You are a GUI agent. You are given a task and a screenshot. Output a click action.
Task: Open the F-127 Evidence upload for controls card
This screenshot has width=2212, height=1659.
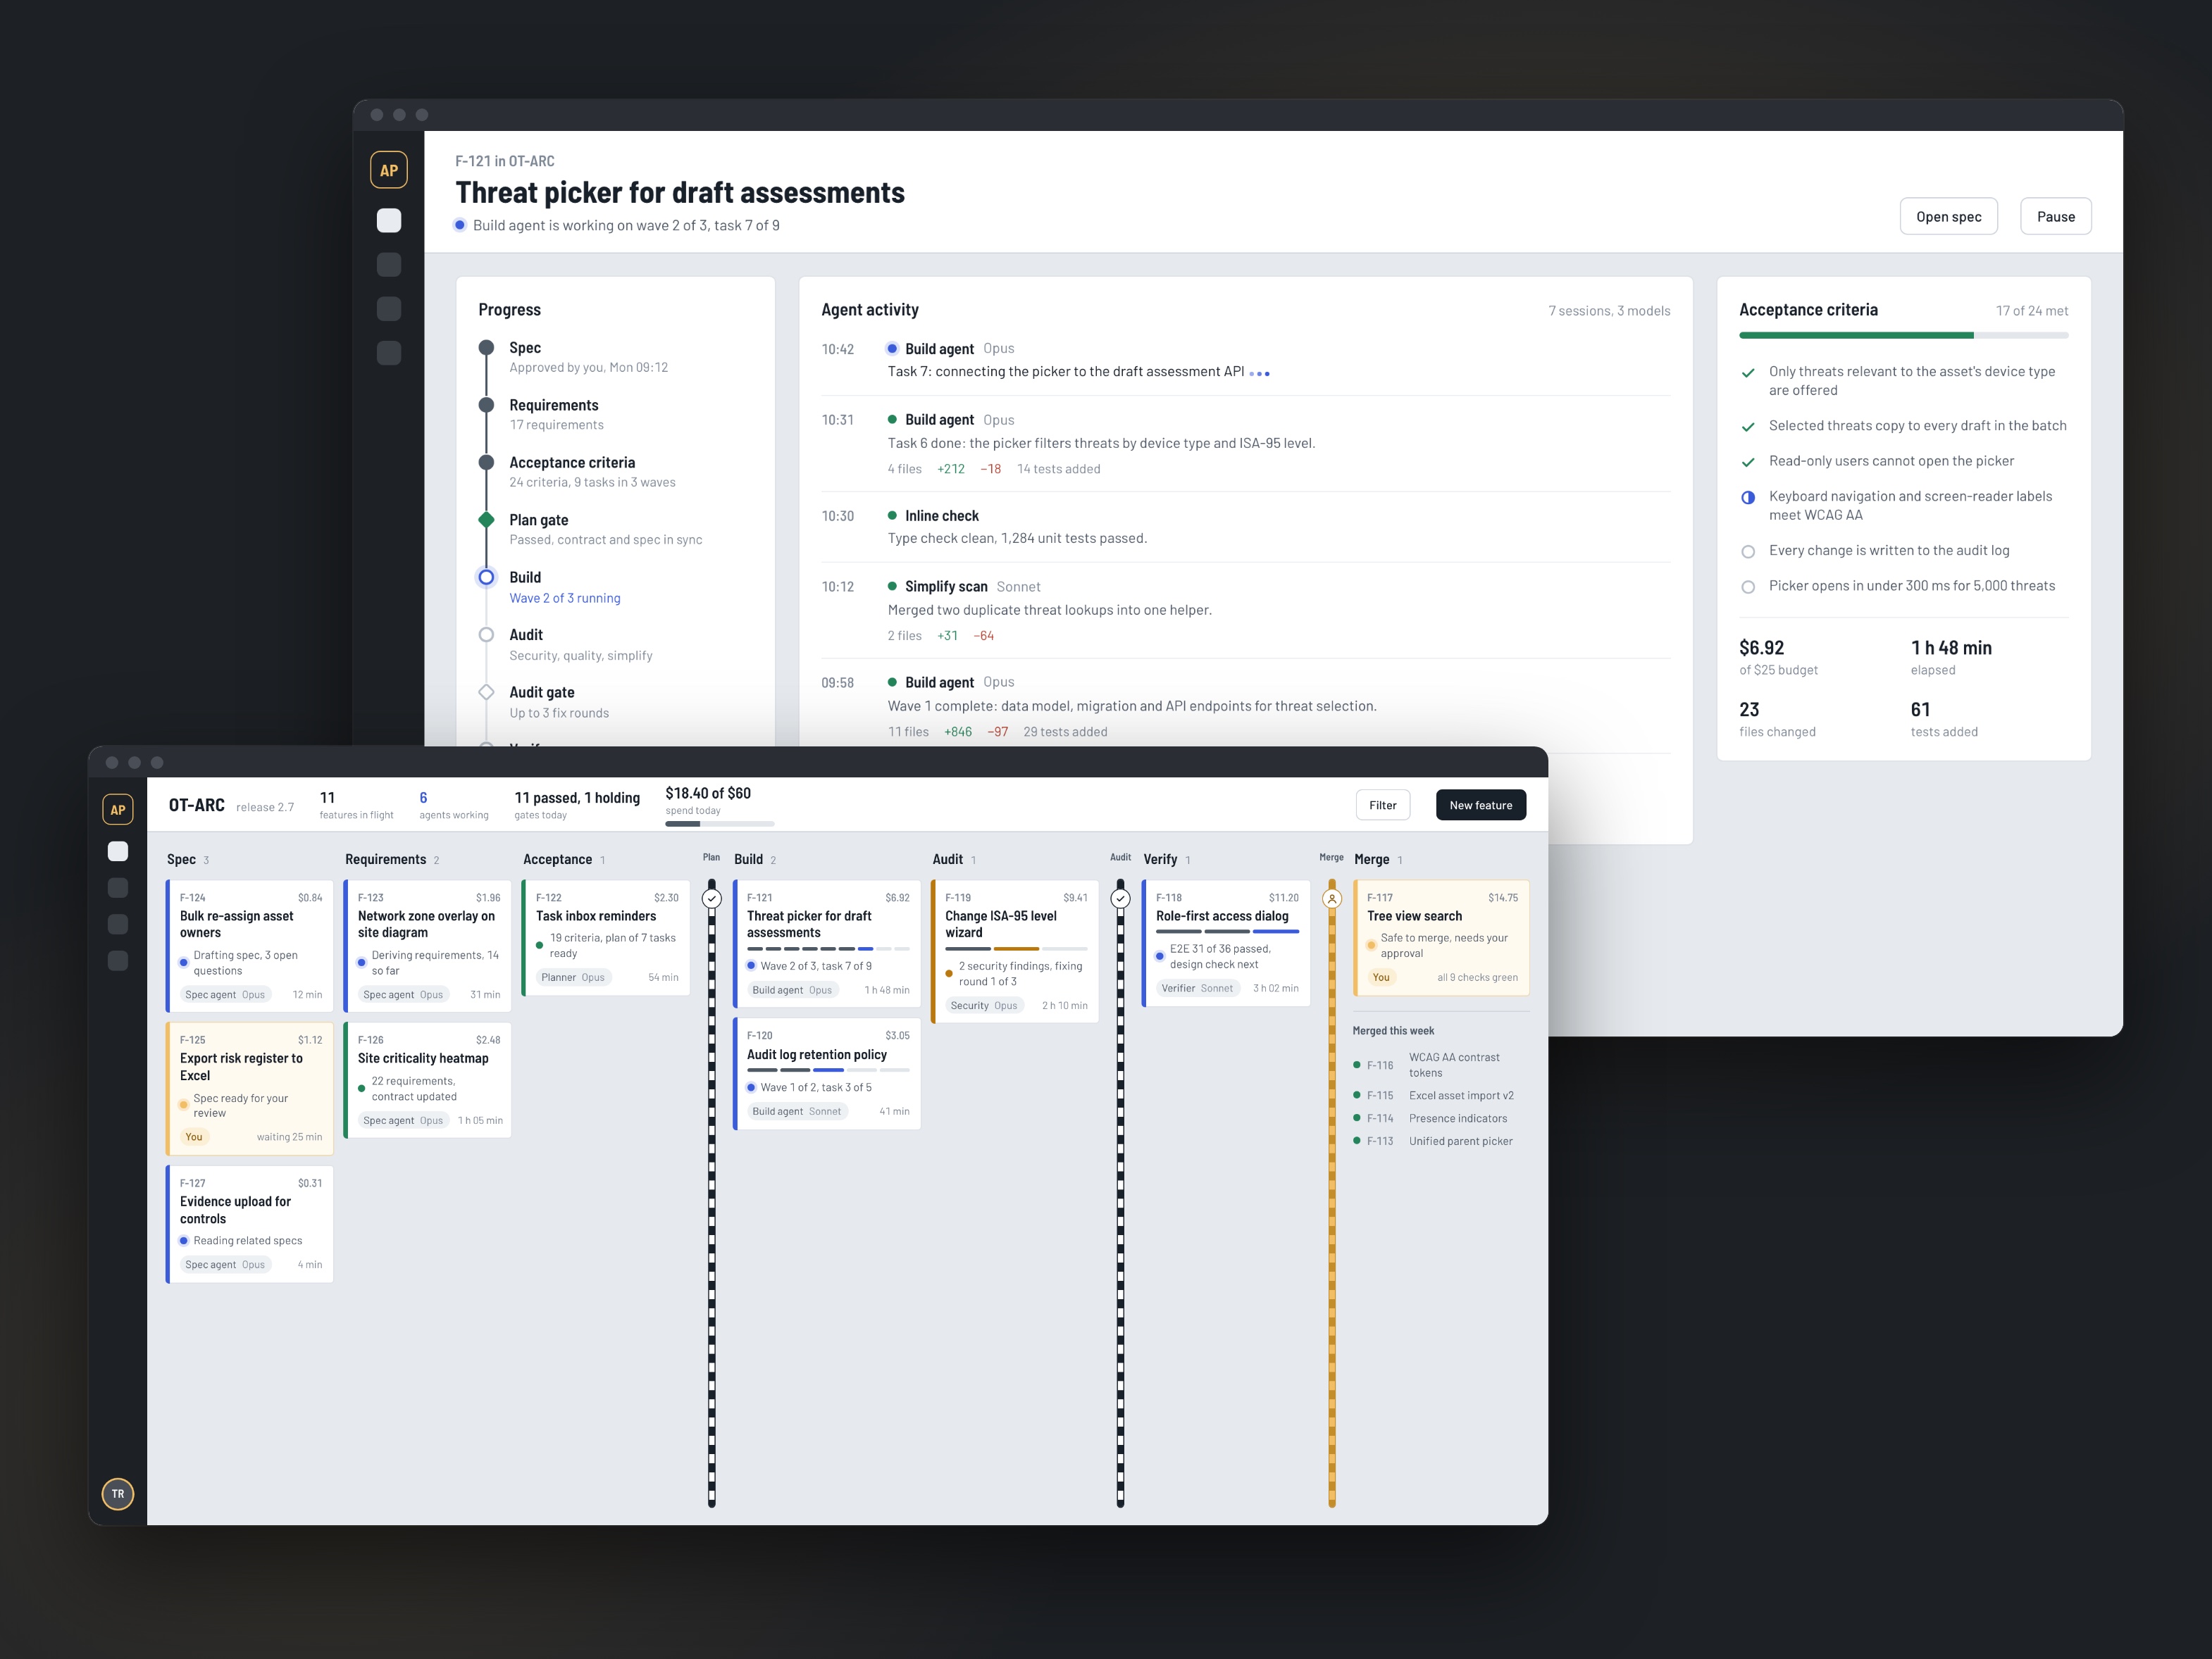(250, 1223)
